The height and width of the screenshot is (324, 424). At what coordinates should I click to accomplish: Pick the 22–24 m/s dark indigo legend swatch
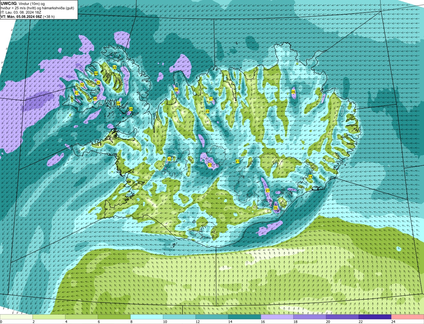click(x=375, y=317)
